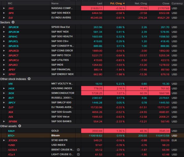Open the Other stock indexes settings gear

click(29, 79)
